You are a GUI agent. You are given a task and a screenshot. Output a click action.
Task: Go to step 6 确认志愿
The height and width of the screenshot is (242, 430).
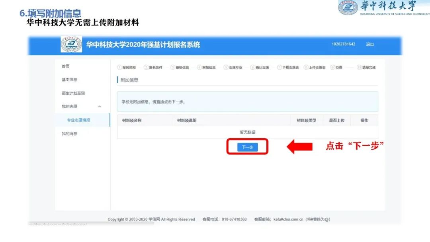[260, 67]
